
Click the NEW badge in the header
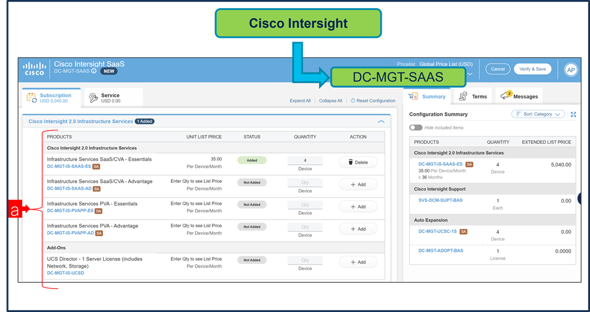coord(109,71)
